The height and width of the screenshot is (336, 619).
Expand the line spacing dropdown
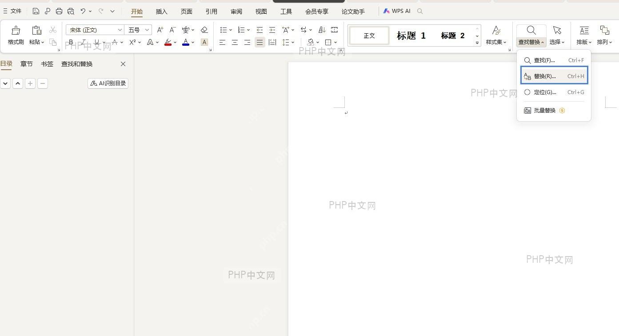tap(293, 42)
